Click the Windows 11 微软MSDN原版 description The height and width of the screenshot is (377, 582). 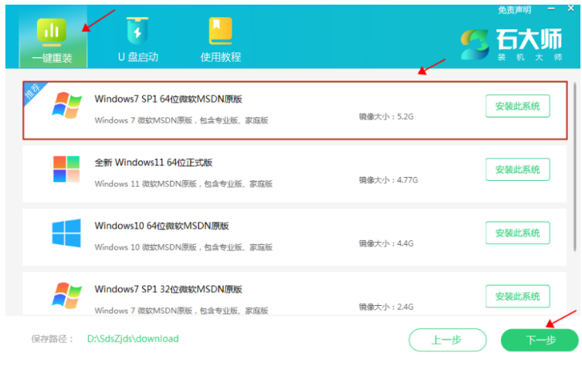(184, 184)
